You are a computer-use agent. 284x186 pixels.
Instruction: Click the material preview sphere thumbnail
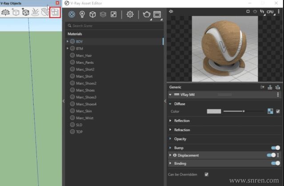[225, 49]
